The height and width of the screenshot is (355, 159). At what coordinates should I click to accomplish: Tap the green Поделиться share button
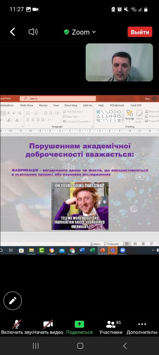point(79,328)
